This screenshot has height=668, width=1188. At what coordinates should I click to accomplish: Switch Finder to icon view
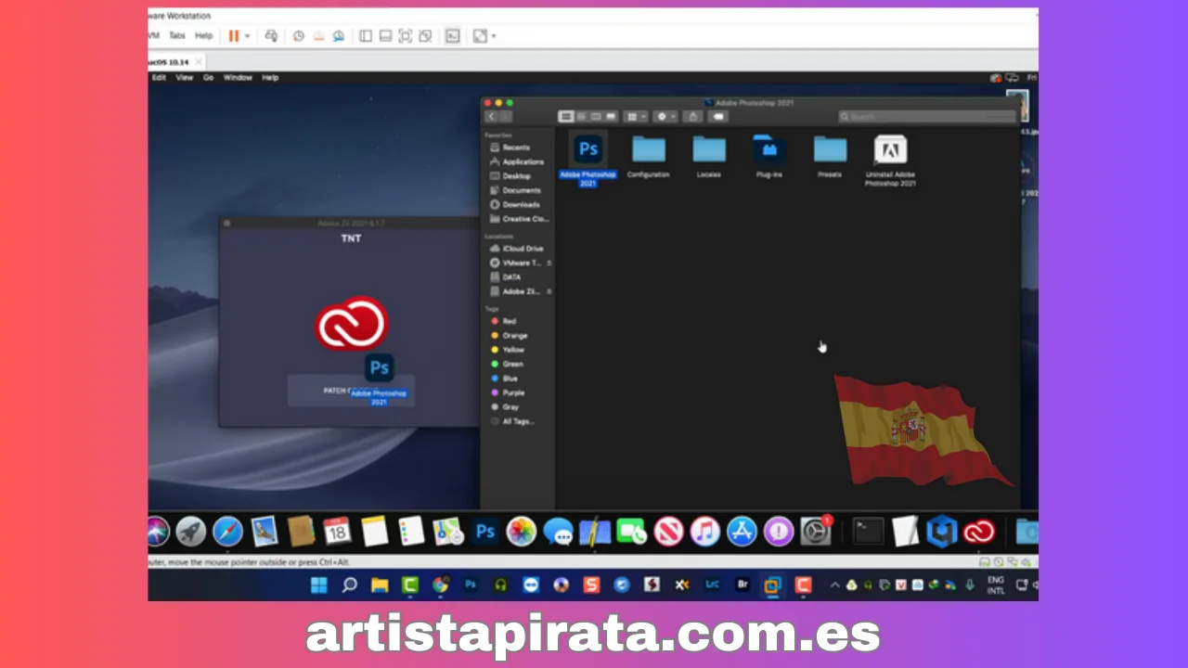click(565, 117)
